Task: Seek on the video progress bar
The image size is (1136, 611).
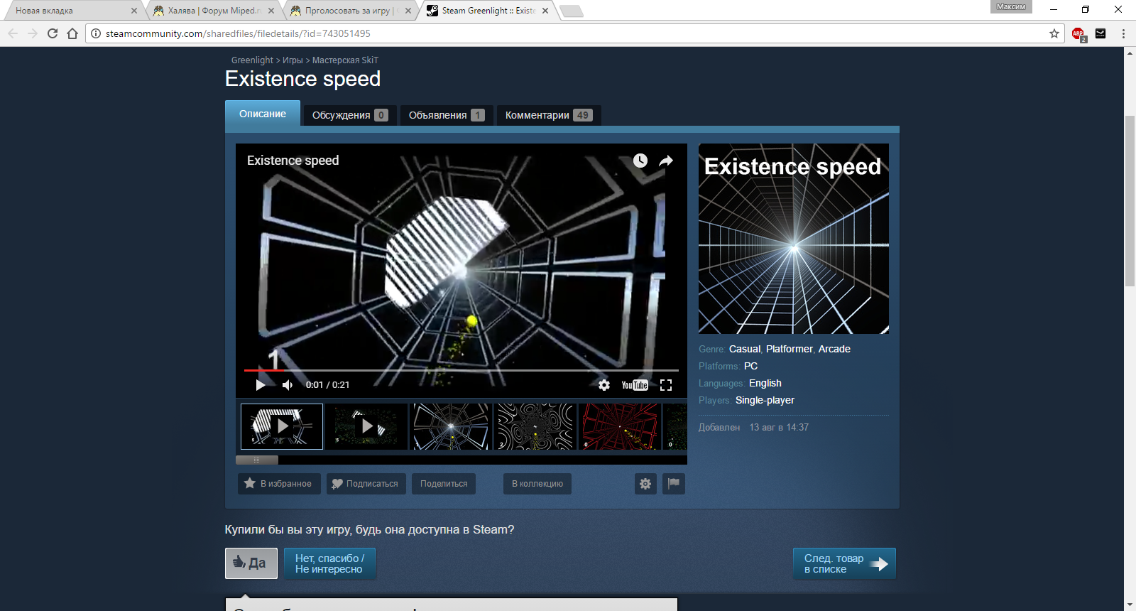Action: (x=461, y=370)
